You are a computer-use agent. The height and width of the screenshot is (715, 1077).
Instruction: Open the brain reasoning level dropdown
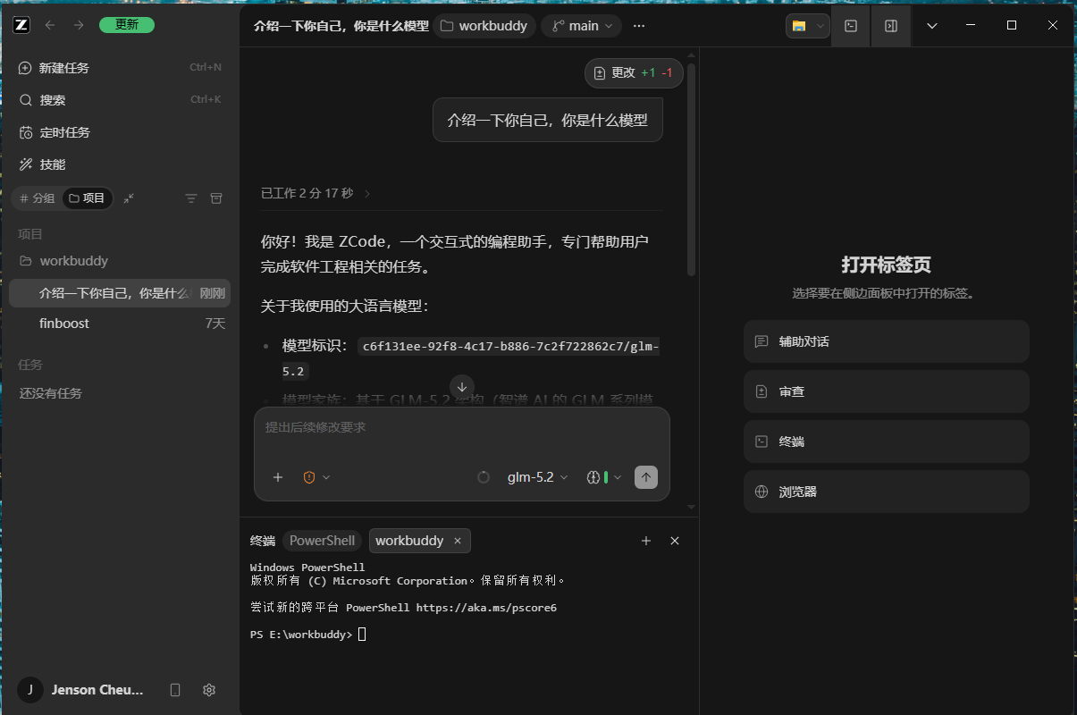coord(603,477)
